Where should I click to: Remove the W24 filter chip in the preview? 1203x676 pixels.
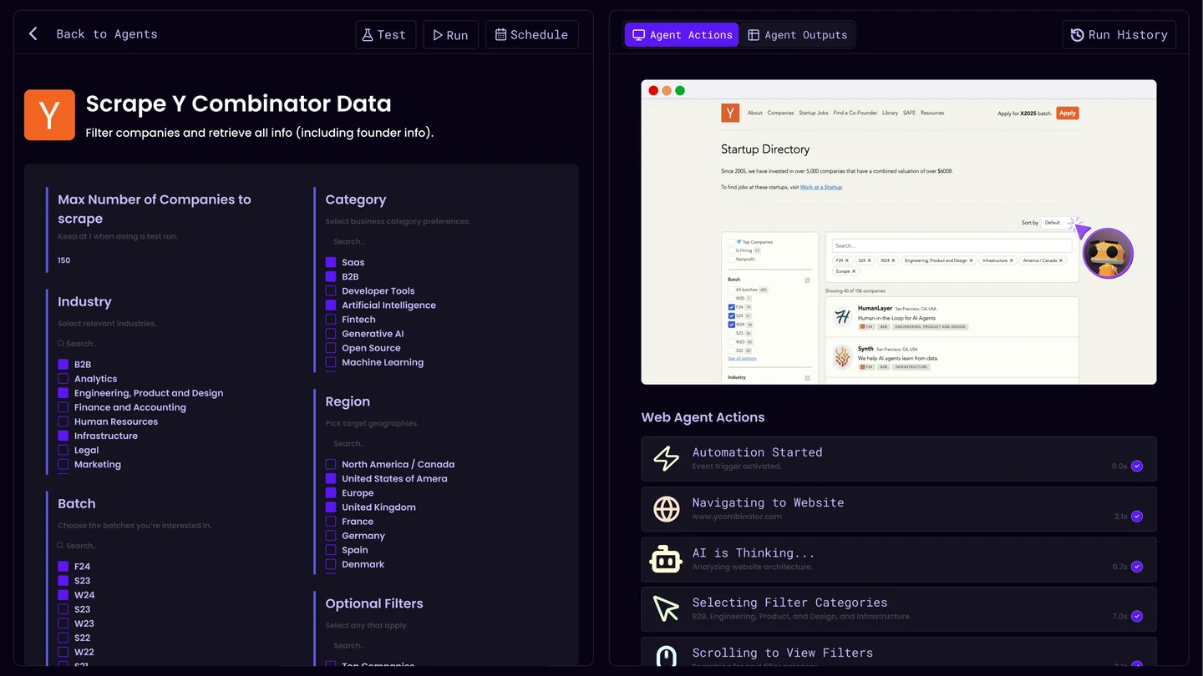pyautogui.click(x=892, y=260)
